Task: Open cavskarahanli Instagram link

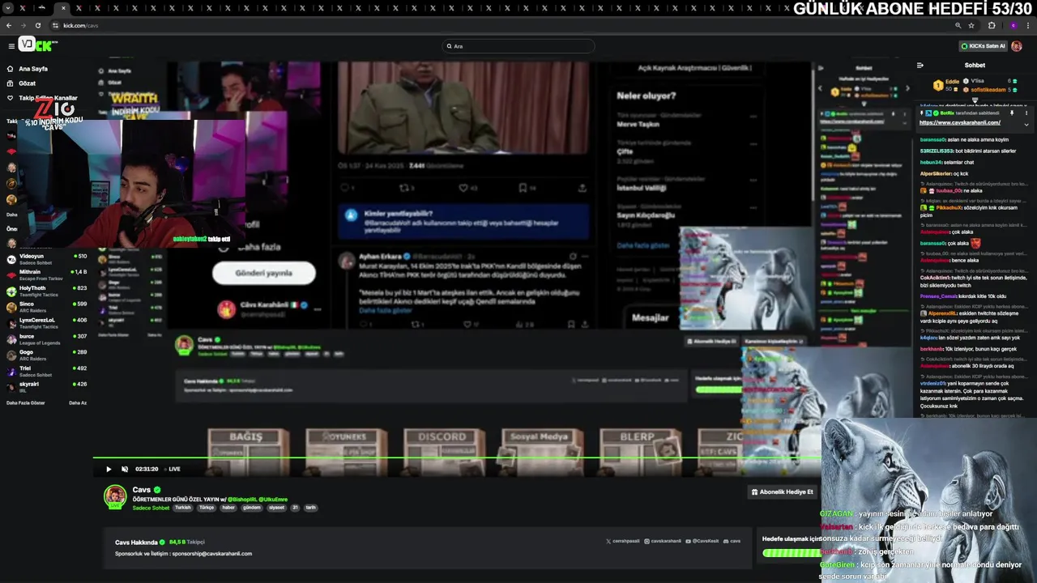Action: pyautogui.click(x=663, y=541)
